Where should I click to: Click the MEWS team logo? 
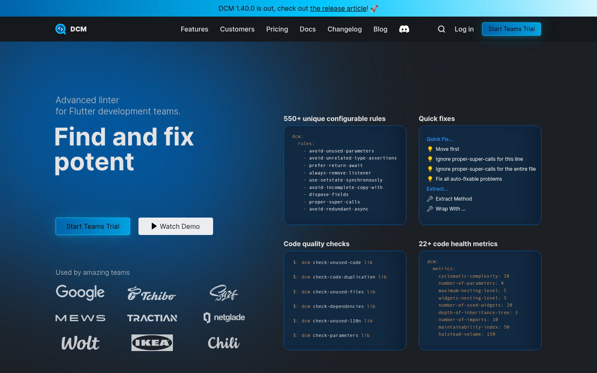tap(80, 318)
